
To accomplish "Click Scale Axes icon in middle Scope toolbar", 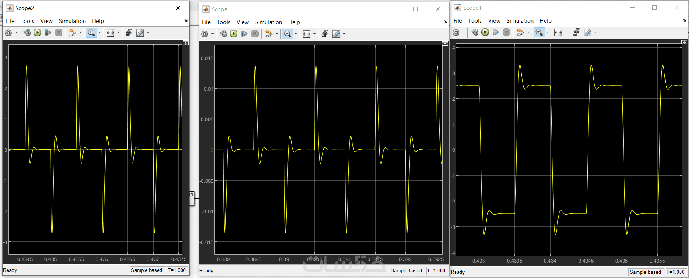I will [307, 34].
